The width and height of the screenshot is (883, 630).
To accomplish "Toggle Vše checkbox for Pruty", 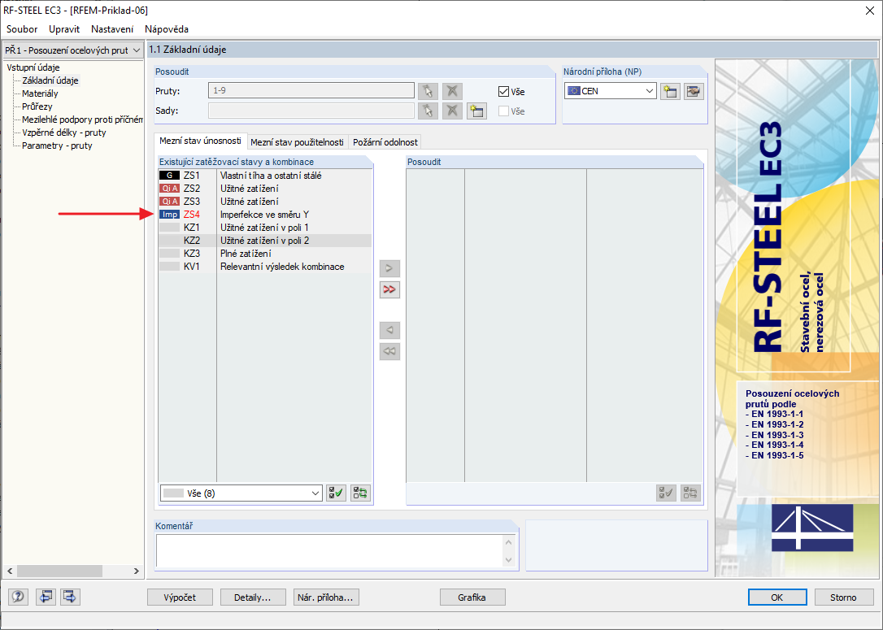I will tap(503, 91).
